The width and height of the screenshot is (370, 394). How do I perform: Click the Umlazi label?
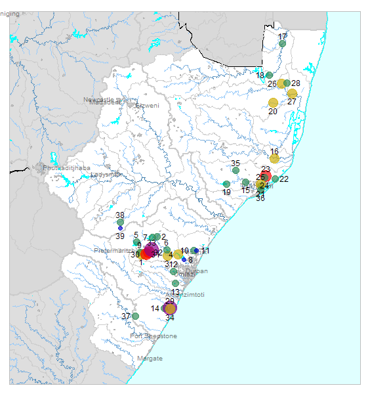coord(184,274)
